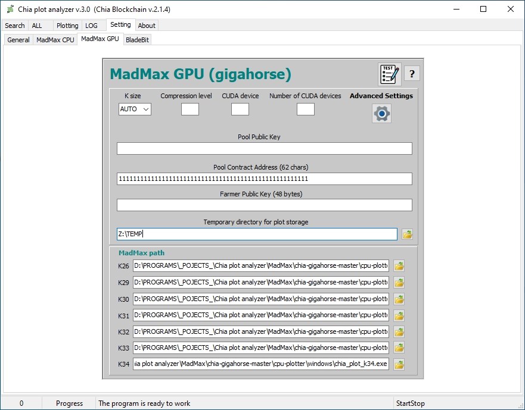Open the TEST checklist icon

click(x=389, y=74)
